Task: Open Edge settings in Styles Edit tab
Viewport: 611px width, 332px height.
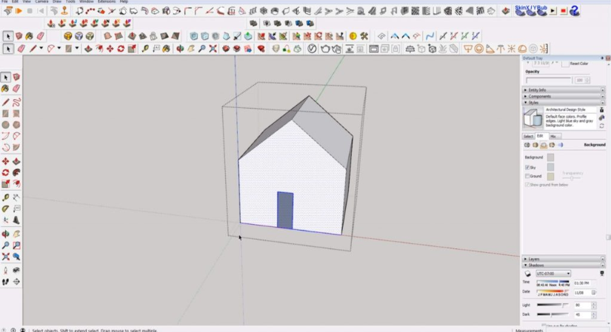Action: (x=527, y=145)
